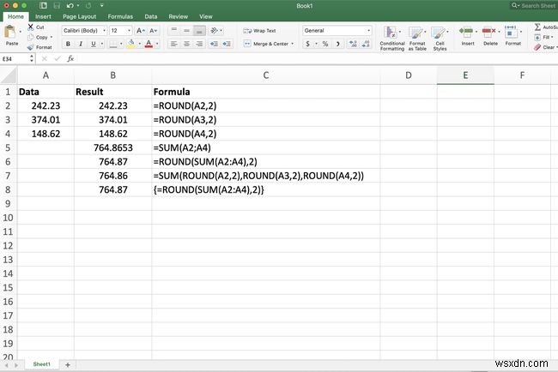Click the Copy icon in the clipboard group

31,37
